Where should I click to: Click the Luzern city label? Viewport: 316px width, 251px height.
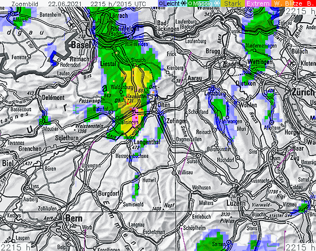236,203
